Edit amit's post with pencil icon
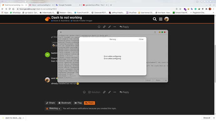Viewport: 216px width, 121px height. coord(109,92)
